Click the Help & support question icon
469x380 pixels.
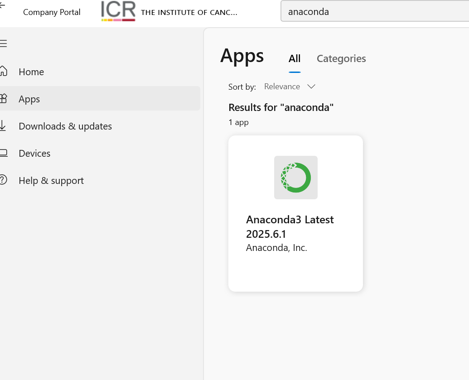pyautogui.click(x=3, y=180)
